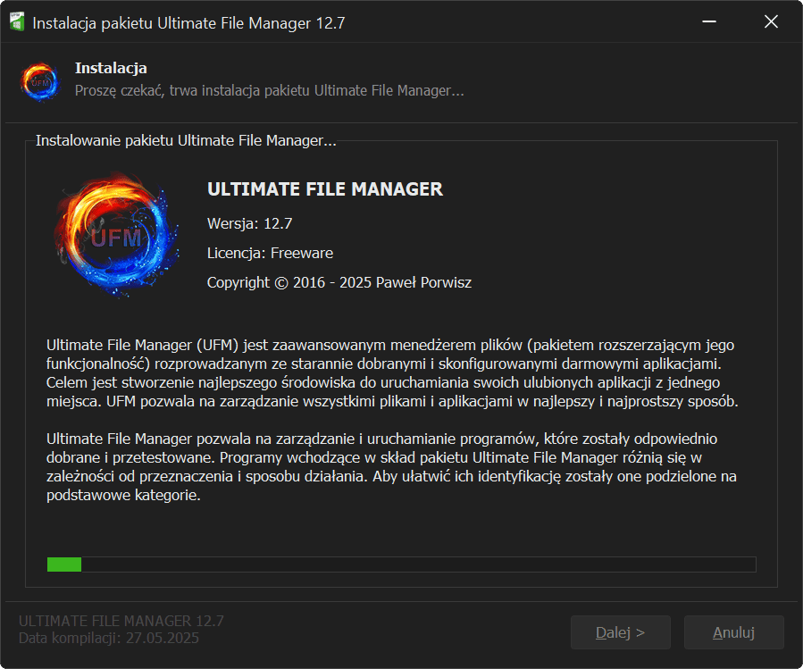Image resolution: width=803 pixels, height=669 pixels.
Task: Click the Copyright Paweł Porwisz line
Action: (x=339, y=282)
